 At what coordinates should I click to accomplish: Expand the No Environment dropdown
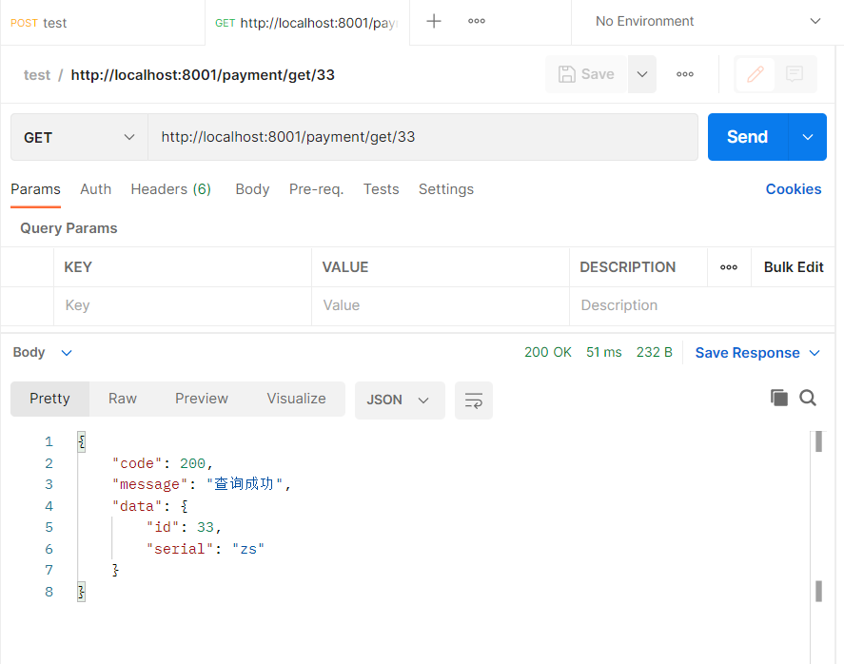coord(706,22)
